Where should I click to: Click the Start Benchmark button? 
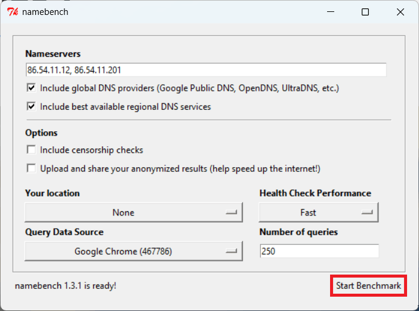(368, 285)
